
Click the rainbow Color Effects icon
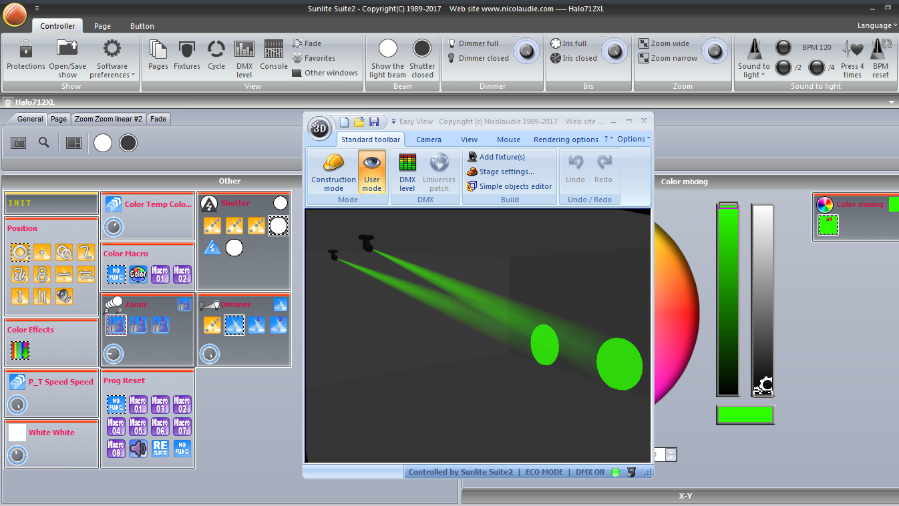click(x=20, y=350)
